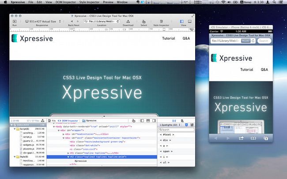The width and height of the screenshot is (287, 179).
Task: Click the Download icon in the toolbar
Action: coord(128,21)
